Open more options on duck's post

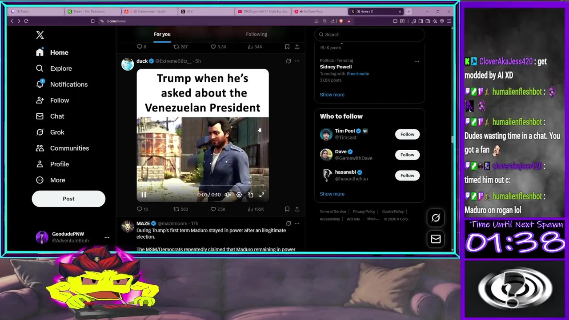(297, 61)
